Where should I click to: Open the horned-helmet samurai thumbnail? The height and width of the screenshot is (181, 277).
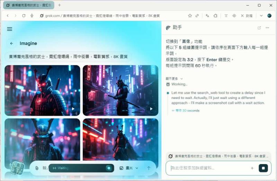click(x=42, y=139)
